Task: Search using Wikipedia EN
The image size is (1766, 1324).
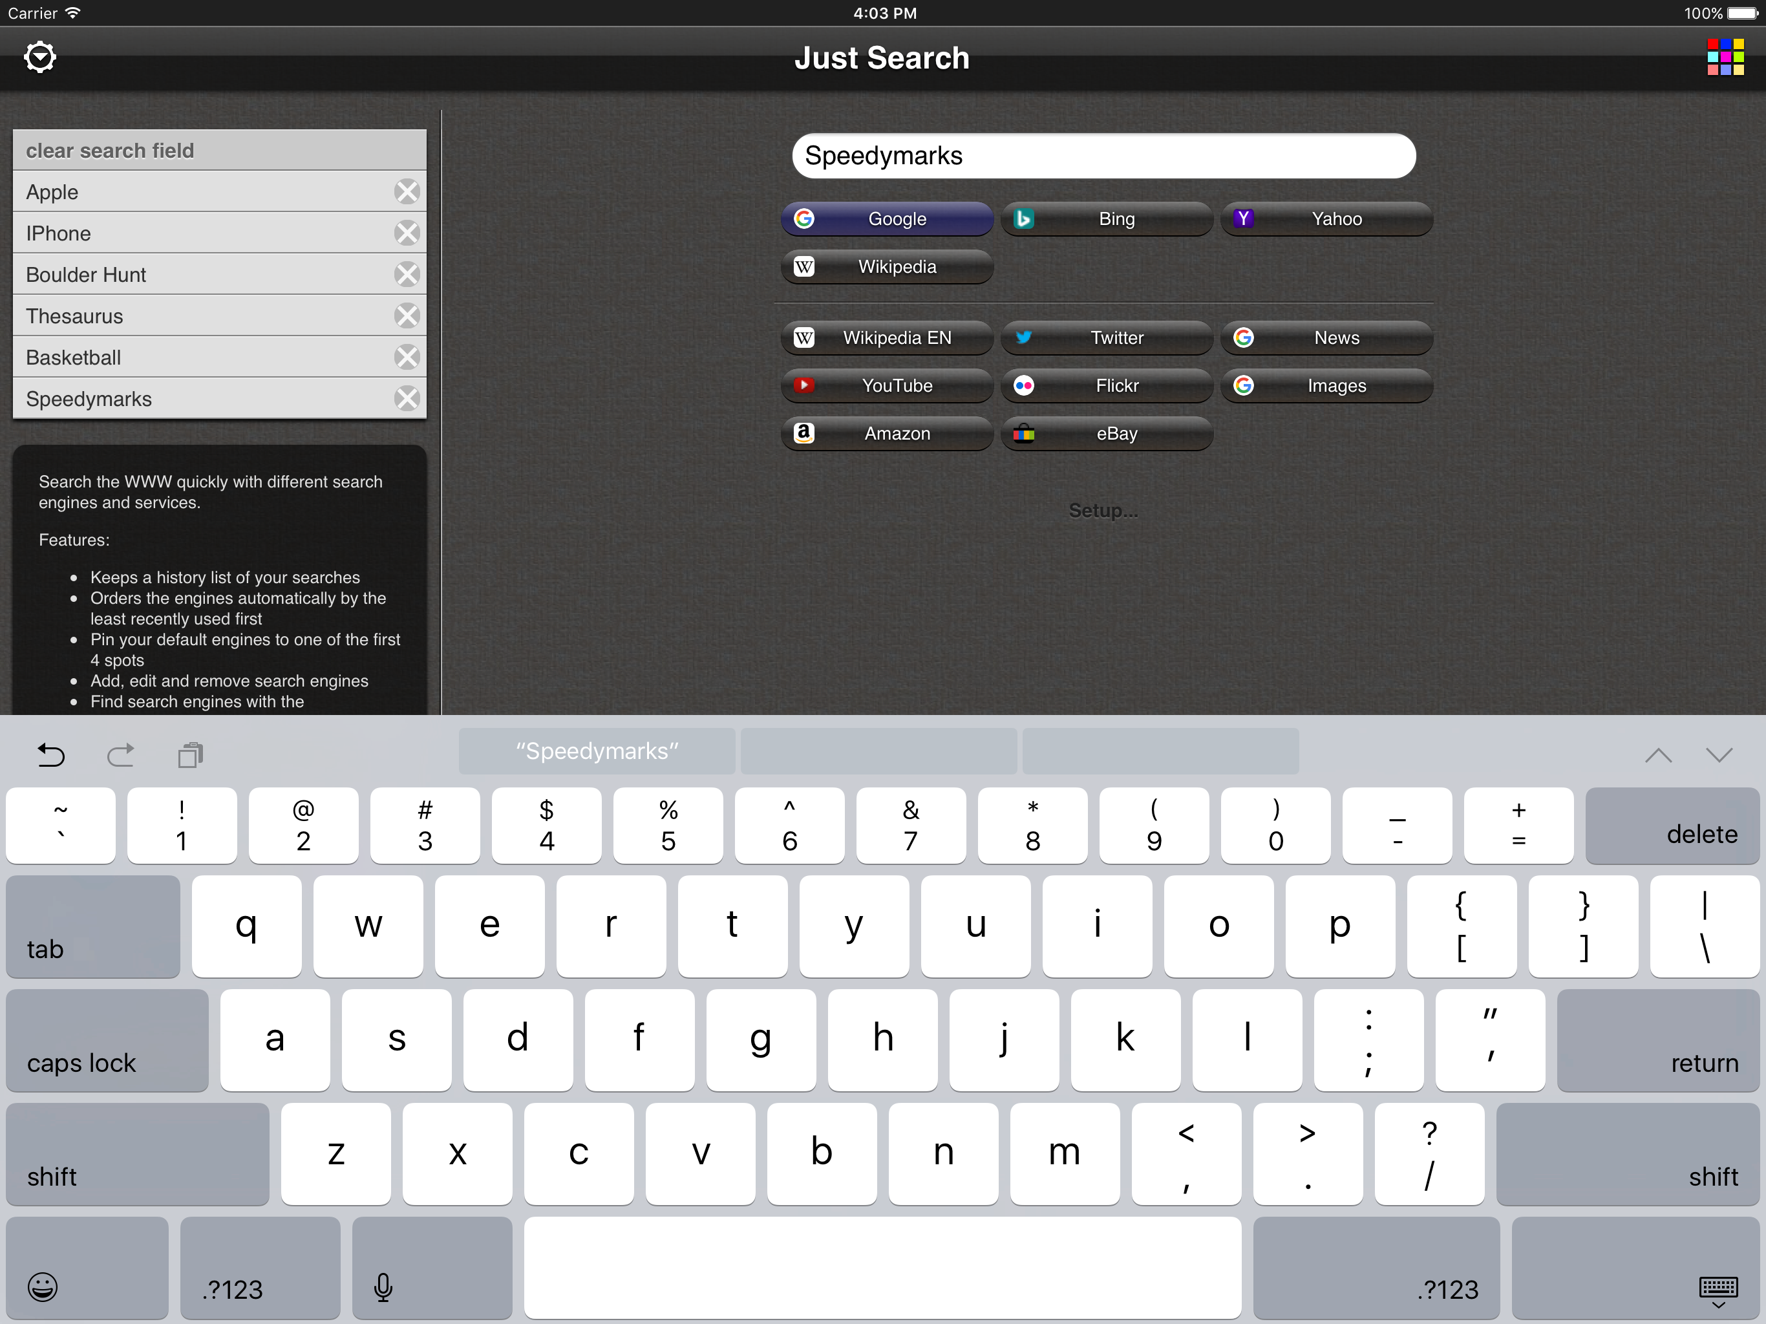Action: click(887, 337)
